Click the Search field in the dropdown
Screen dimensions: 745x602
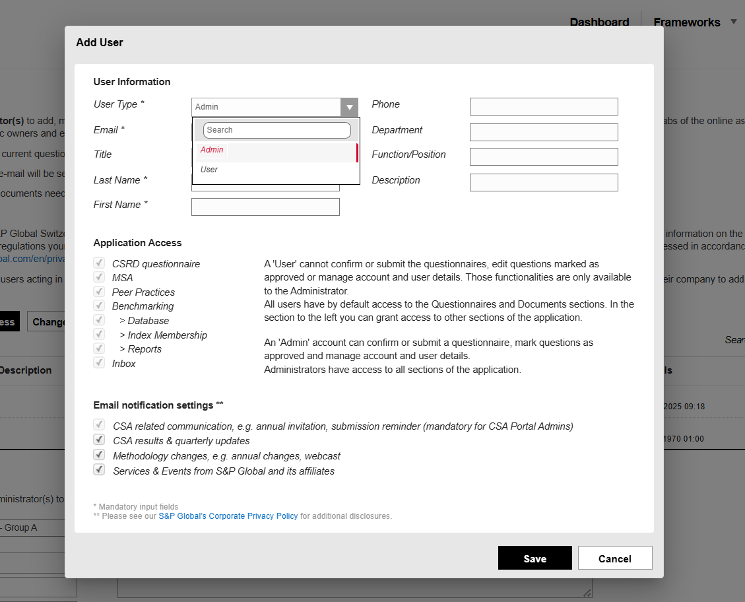(x=277, y=130)
